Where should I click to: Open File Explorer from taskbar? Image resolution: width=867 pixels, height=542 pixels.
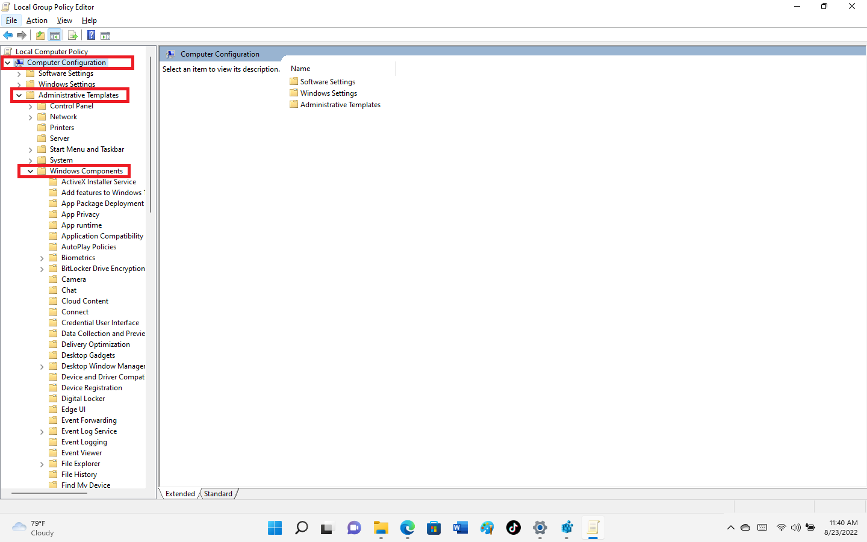(381, 528)
